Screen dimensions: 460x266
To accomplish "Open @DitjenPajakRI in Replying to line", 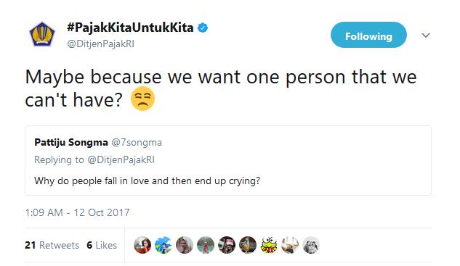I will pos(121,159).
